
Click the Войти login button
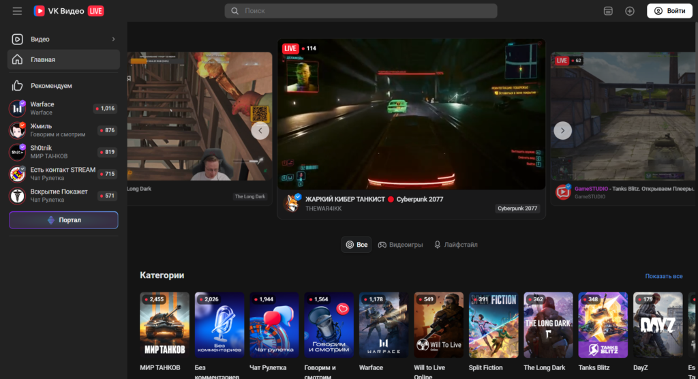point(669,11)
